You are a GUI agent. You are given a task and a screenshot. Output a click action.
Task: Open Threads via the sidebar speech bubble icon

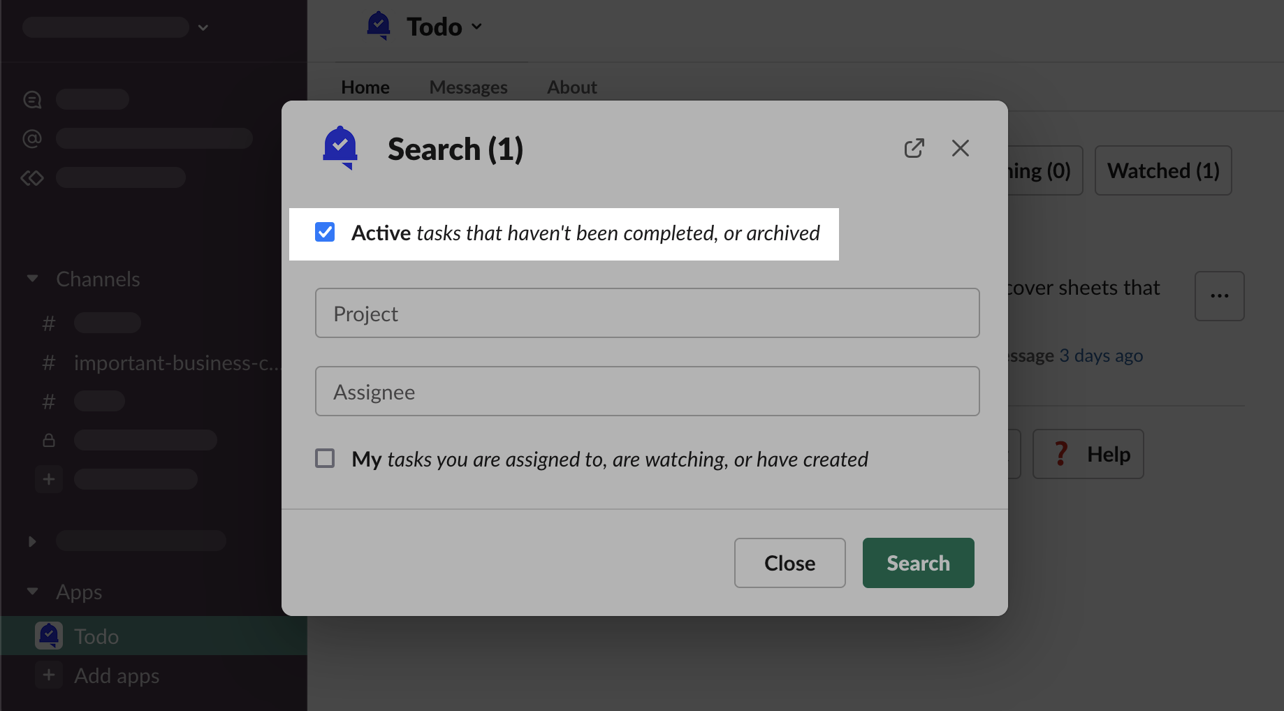tap(32, 99)
